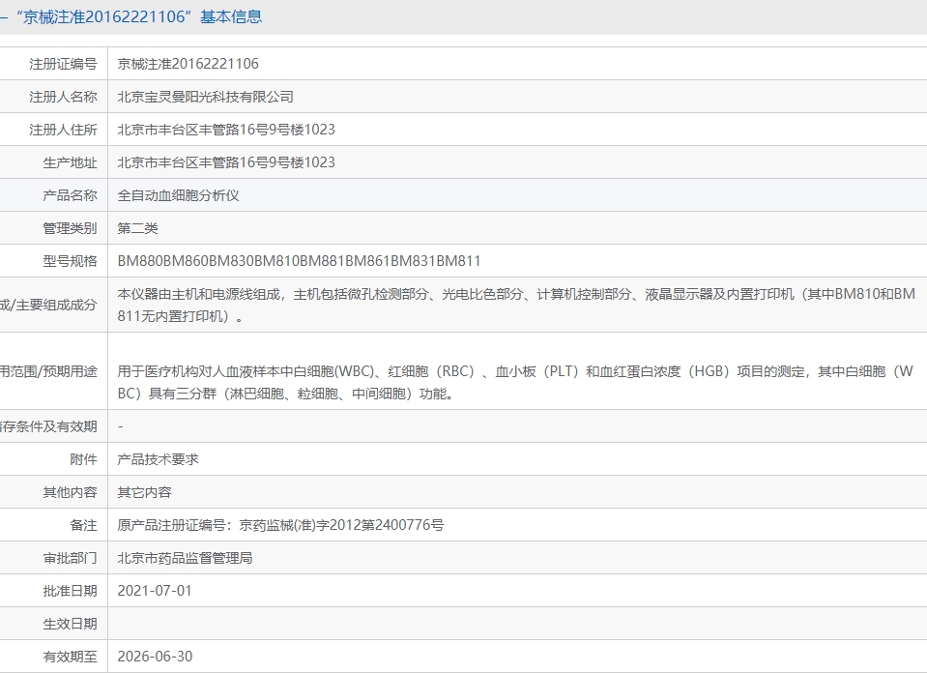927x673 pixels.
Task: Click the address value in the 注册人住所 row
Action: [226, 130]
